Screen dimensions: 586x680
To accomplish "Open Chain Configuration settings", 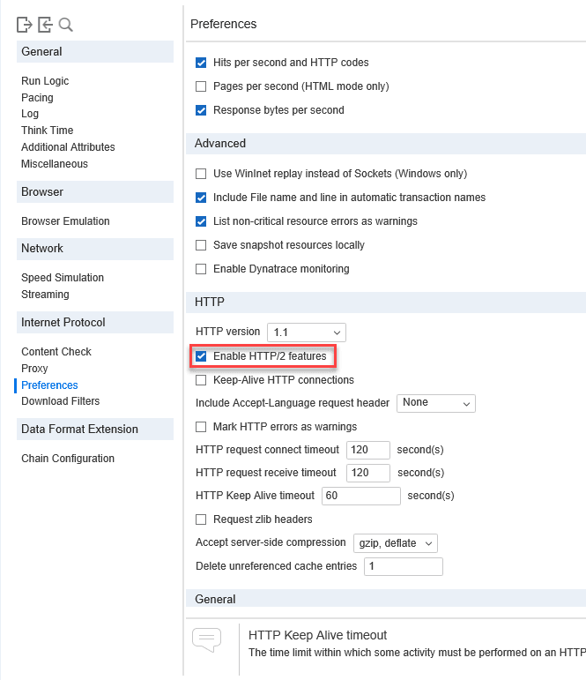I will pyautogui.click(x=68, y=459).
